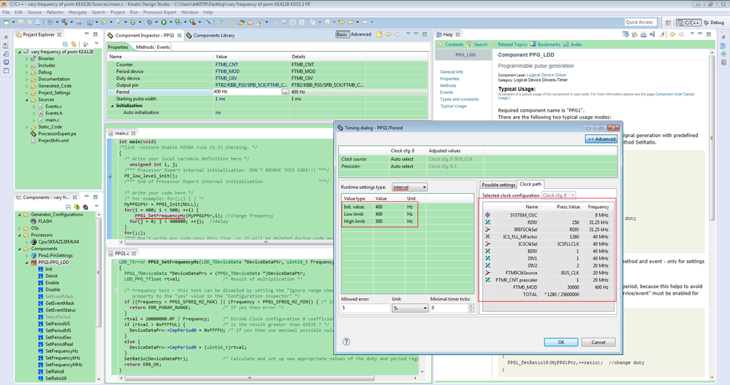Switch to Debug perspective

pyautogui.click(x=713, y=23)
